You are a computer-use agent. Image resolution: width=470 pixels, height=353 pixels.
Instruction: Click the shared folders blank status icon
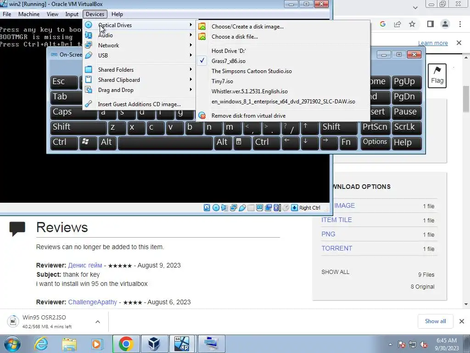click(x=251, y=208)
